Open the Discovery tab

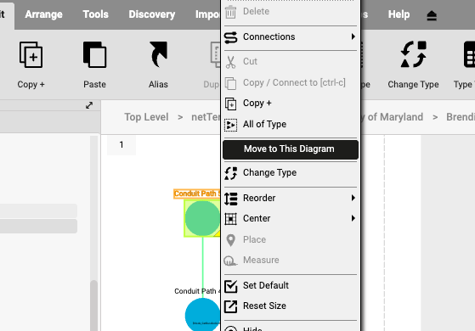152,14
